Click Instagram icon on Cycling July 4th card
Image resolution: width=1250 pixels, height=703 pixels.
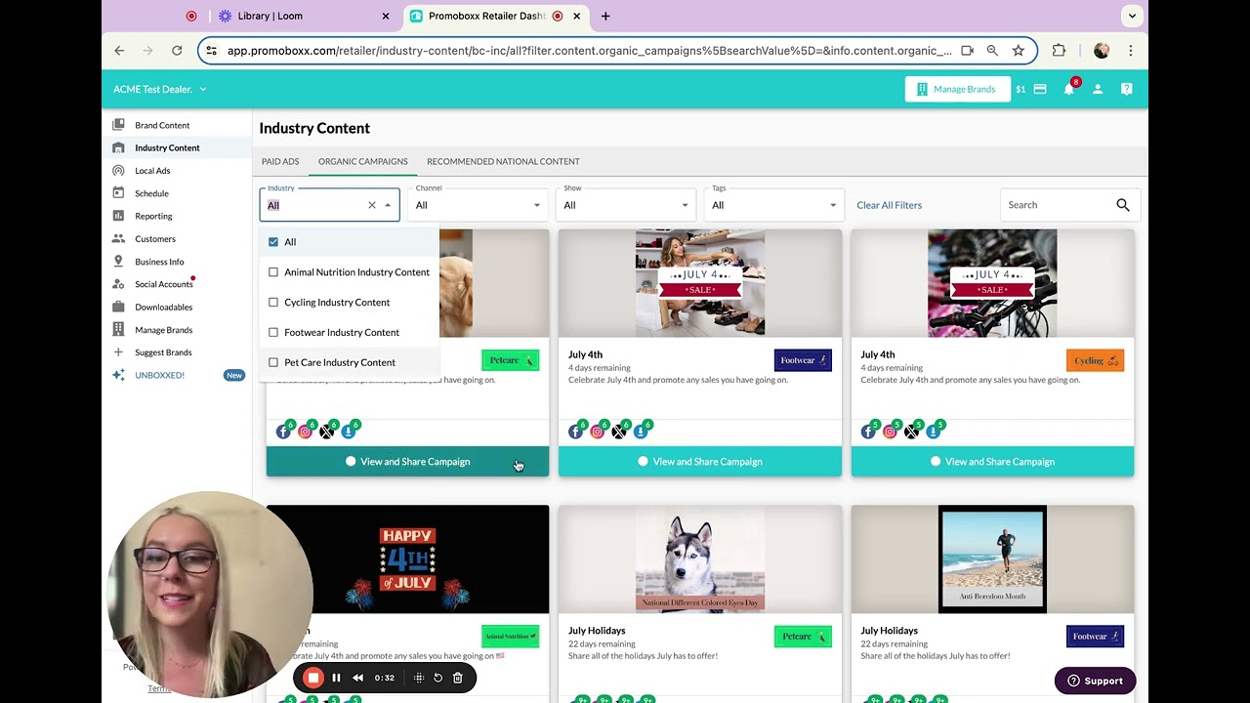pyautogui.click(x=890, y=432)
